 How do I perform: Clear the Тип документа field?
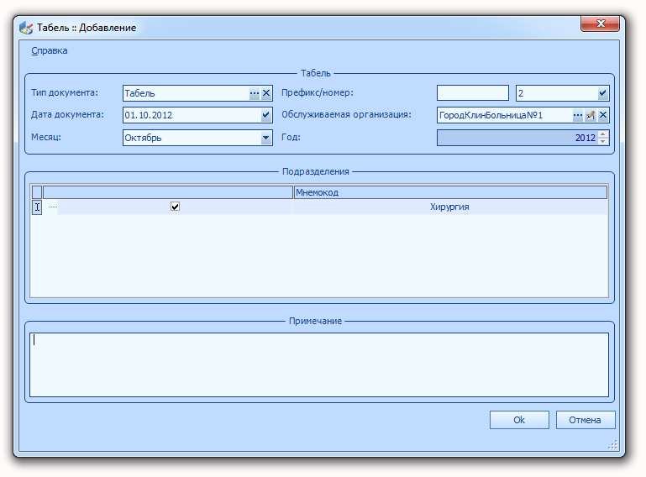(x=266, y=93)
